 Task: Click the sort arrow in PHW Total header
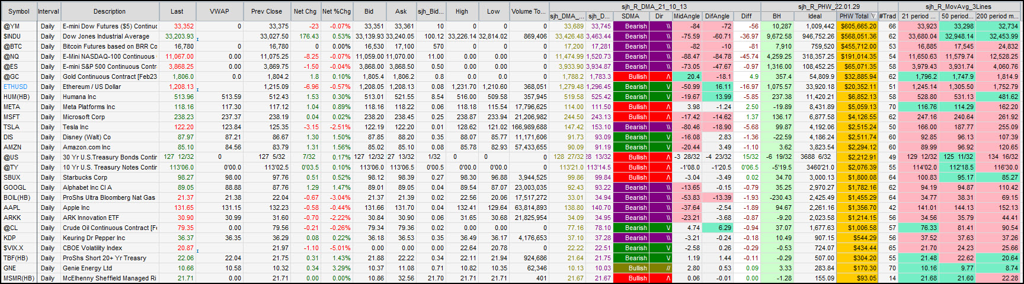[x=873, y=17]
